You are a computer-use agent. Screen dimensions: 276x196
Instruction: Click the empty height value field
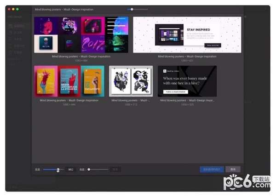(116, 169)
